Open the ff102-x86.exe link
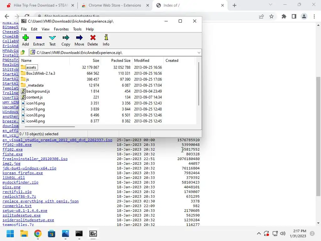Image resolution: width=321 pixels, height=241 pixels. [17, 145]
